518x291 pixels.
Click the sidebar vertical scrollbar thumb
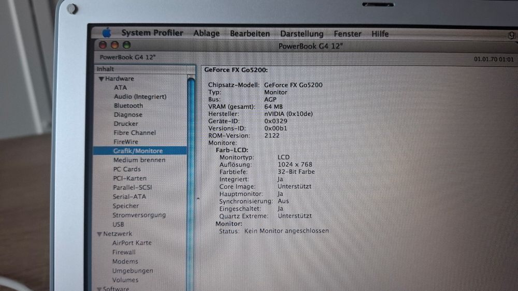click(191, 185)
